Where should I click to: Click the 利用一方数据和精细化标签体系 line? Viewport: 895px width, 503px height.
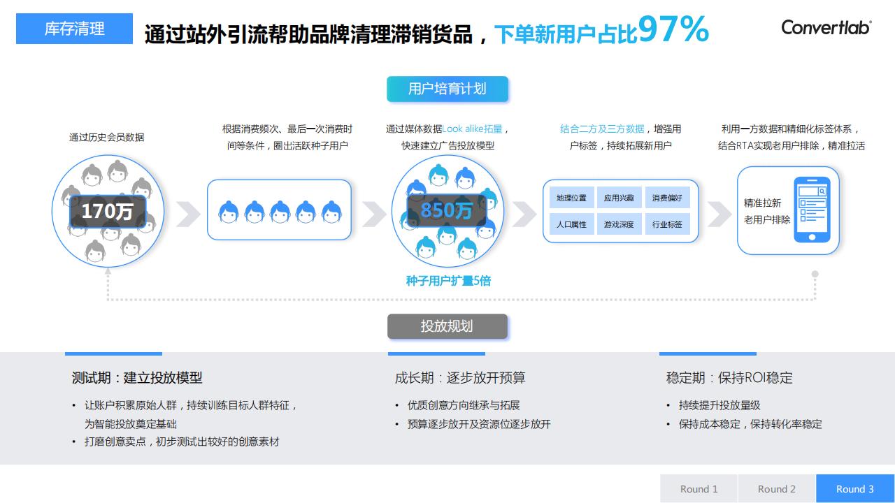[792, 129]
